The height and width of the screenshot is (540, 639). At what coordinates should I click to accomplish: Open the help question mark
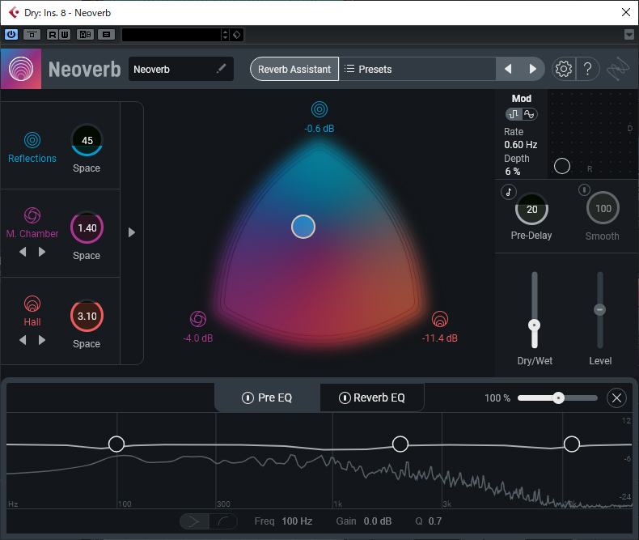(x=587, y=69)
